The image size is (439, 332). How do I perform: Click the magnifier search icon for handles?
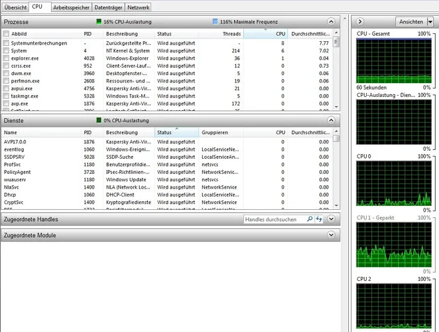(310, 219)
